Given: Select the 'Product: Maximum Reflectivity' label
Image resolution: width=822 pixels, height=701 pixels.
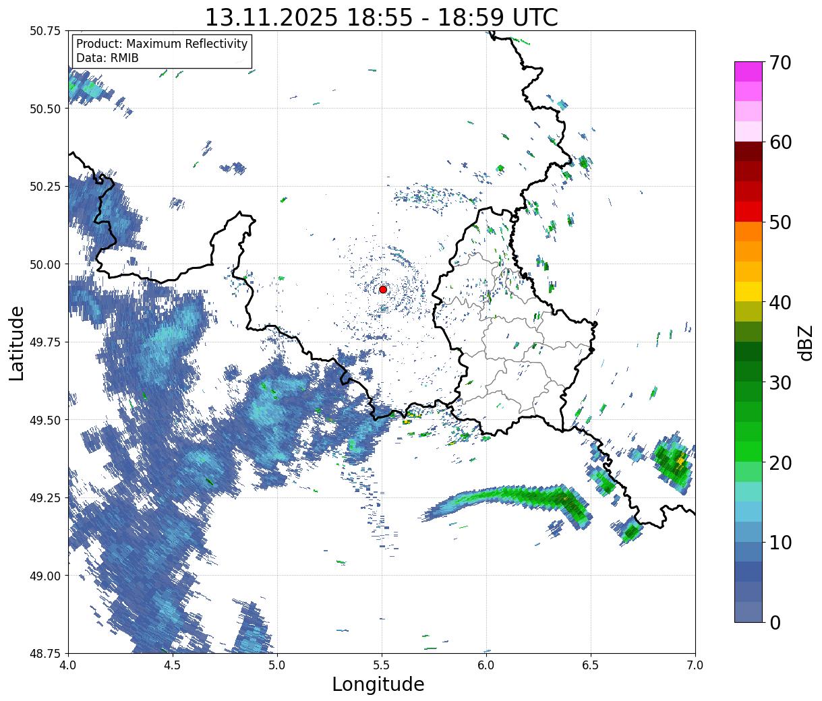Looking at the screenshot, I should 162,44.
